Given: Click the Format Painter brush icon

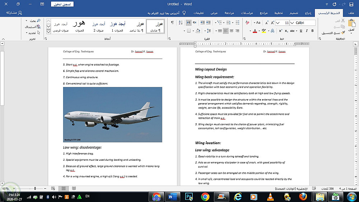Looking at the screenshot, I should [x=343, y=33].
